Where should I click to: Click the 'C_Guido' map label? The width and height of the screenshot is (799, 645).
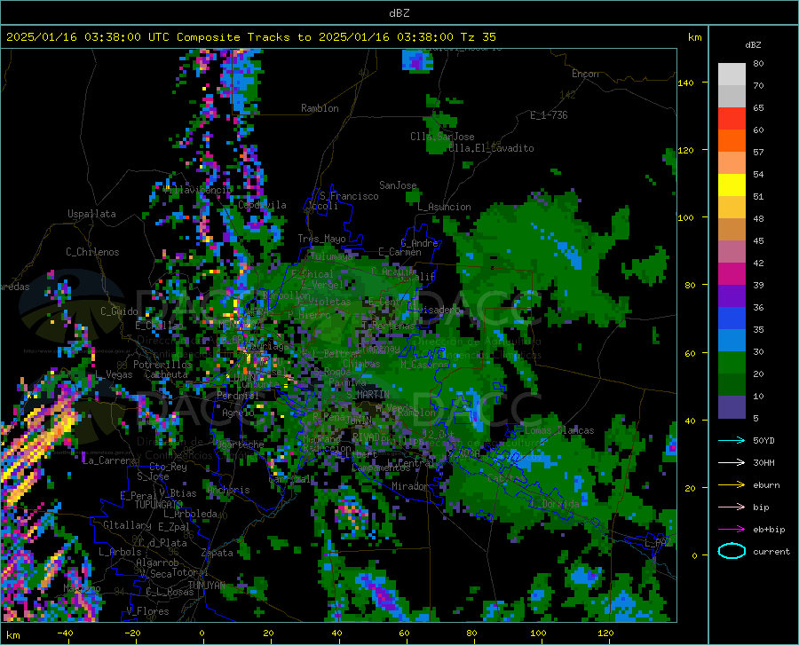(119, 311)
